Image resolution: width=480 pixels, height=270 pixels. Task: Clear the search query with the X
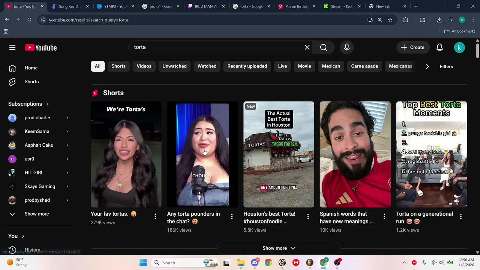[307, 47]
